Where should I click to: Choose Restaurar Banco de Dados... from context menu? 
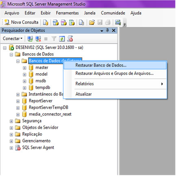115,65
